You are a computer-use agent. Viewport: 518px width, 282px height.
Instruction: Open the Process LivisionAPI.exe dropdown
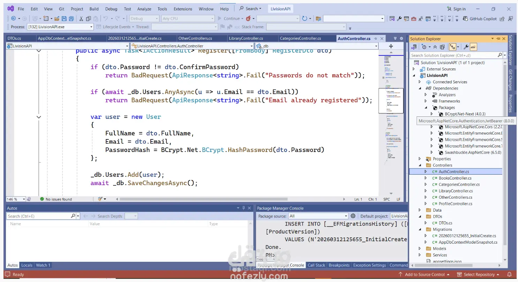click(x=60, y=27)
